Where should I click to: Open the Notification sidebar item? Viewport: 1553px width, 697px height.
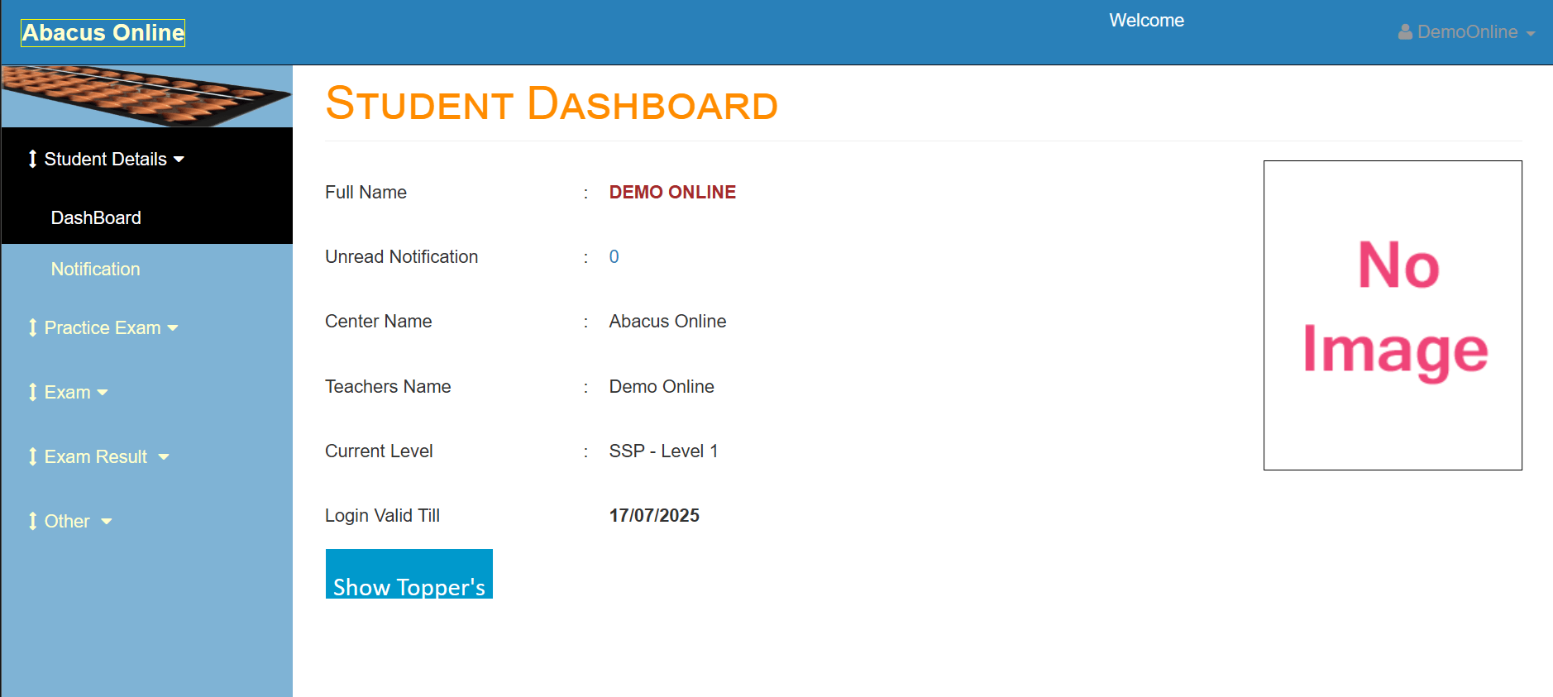[x=95, y=270]
